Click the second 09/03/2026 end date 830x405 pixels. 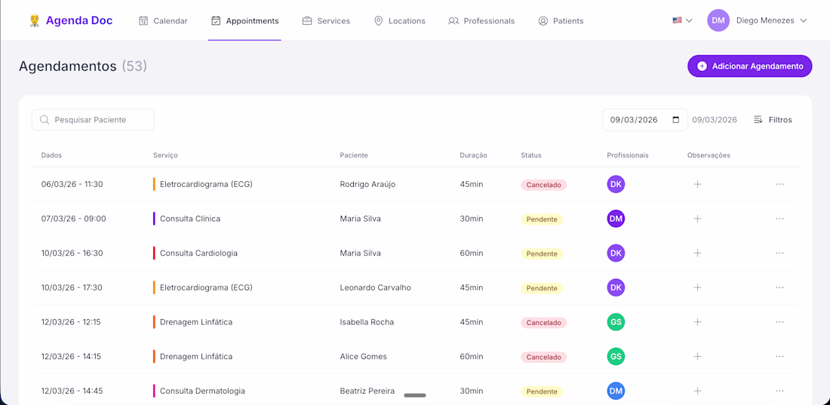click(714, 120)
